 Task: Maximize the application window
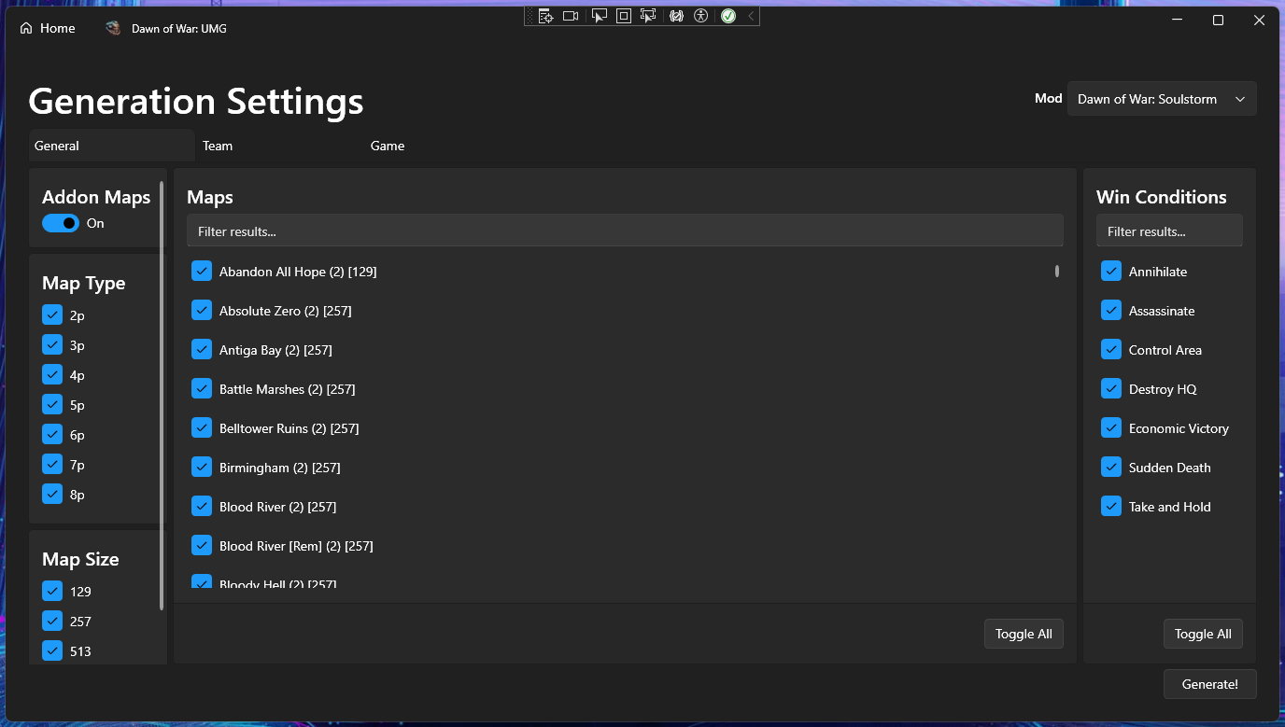pyautogui.click(x=1218, y=21)
